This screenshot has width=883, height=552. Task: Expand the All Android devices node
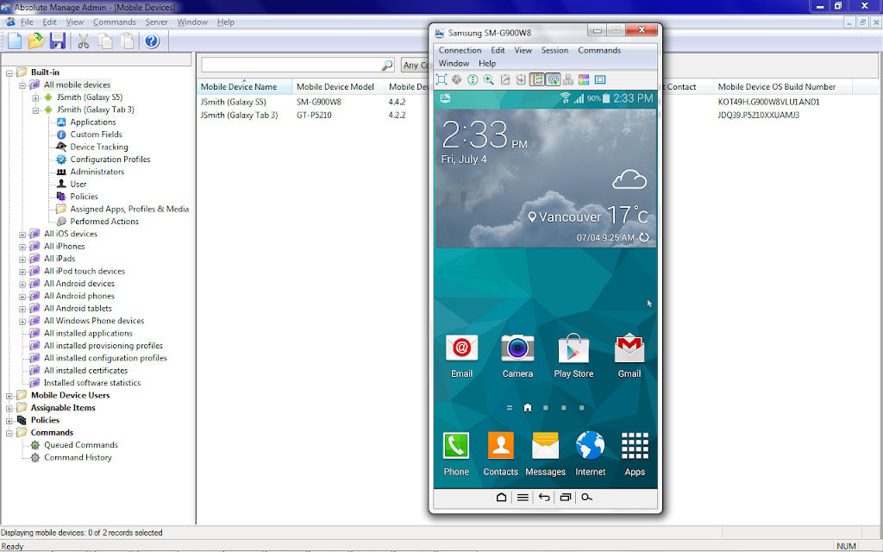22,284
